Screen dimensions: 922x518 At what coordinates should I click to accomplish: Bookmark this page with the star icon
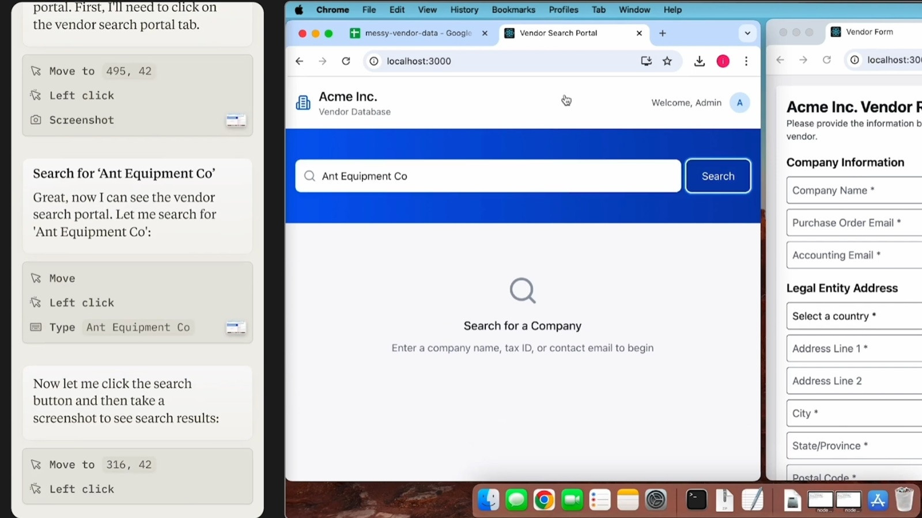tap(667, 61)
